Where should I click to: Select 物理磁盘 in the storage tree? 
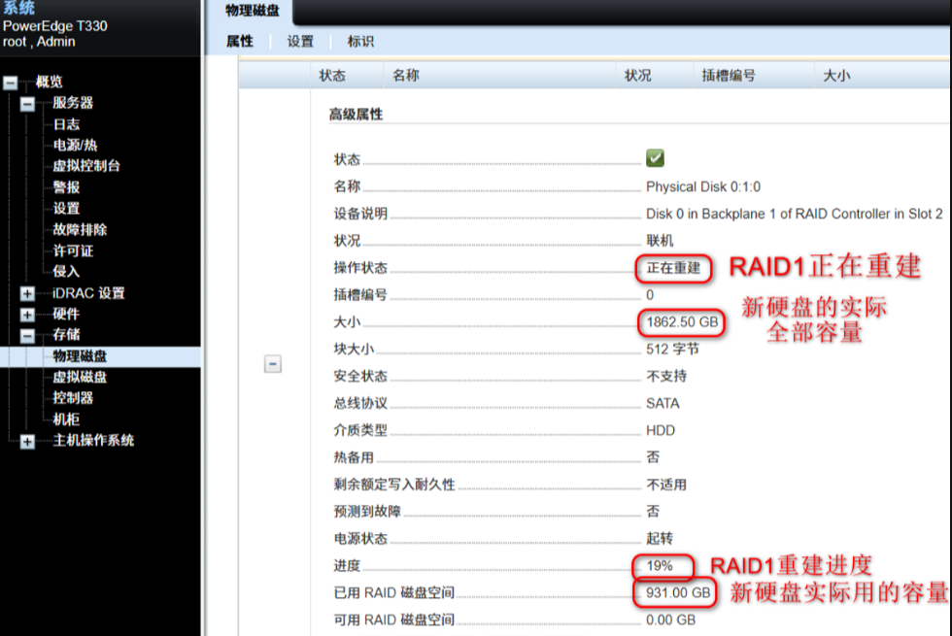[80, 356]
